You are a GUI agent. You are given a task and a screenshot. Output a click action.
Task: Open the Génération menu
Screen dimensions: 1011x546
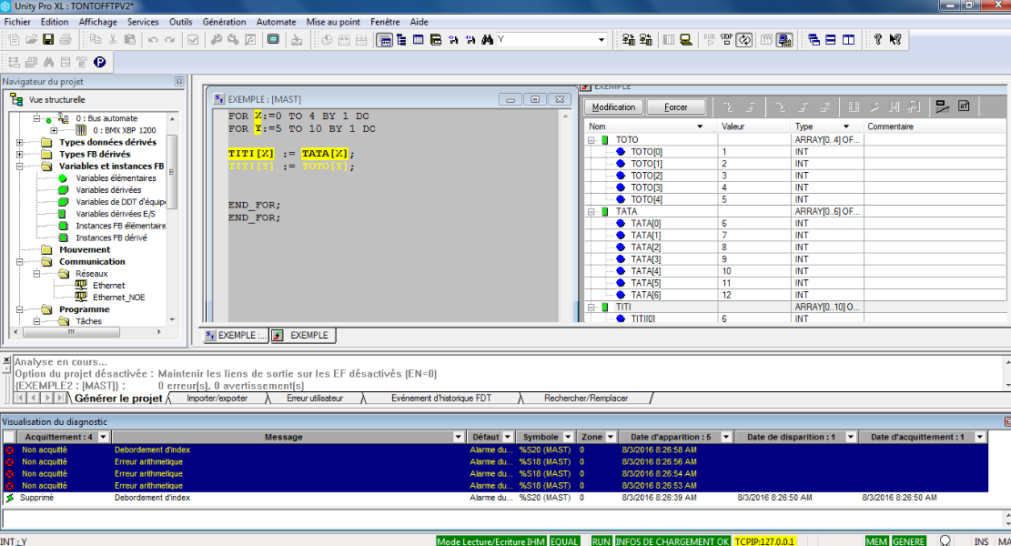point(224,22)
